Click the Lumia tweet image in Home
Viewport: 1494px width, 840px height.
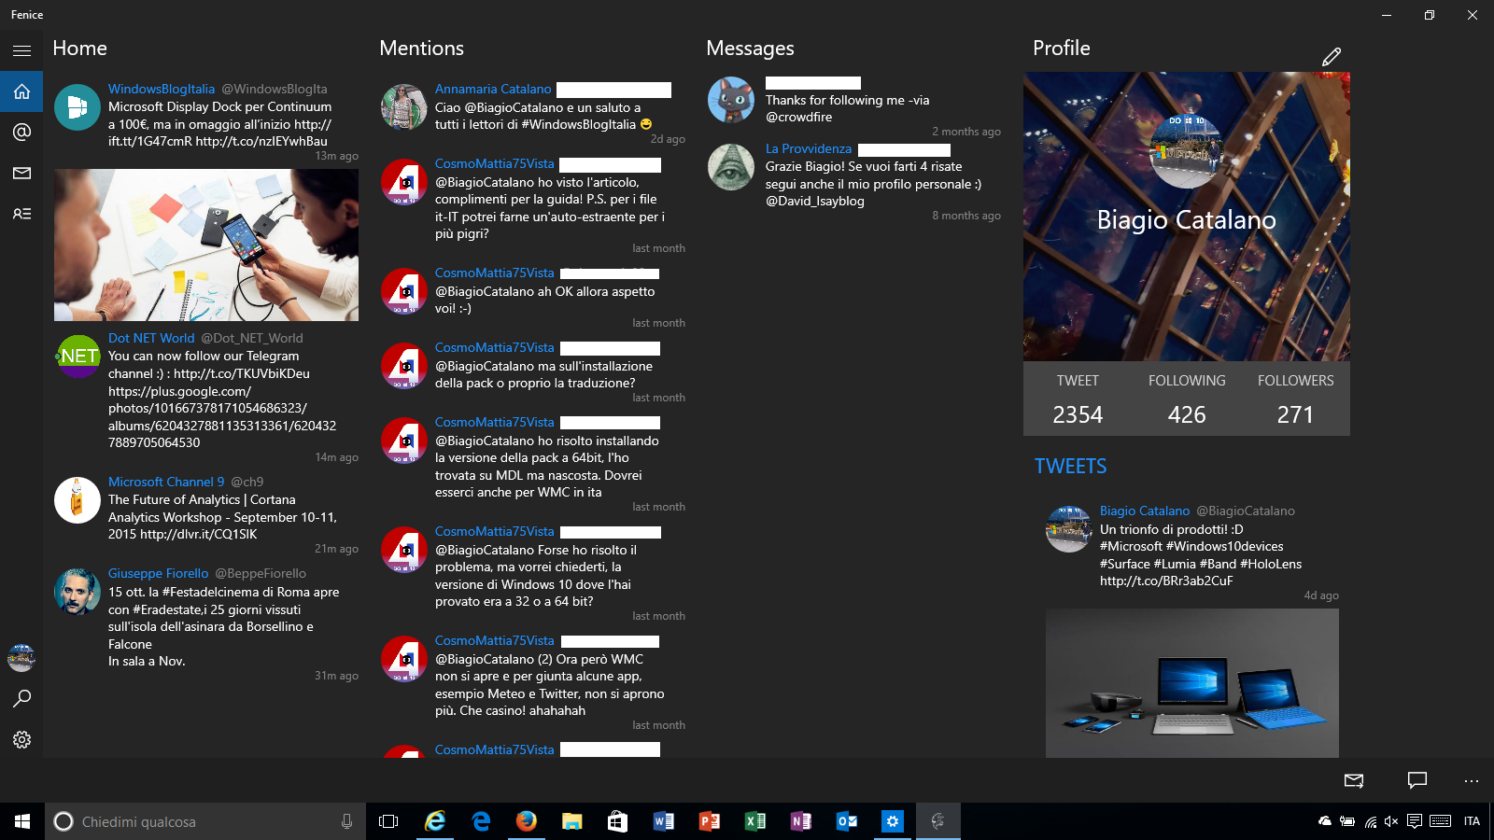point(206,245)
